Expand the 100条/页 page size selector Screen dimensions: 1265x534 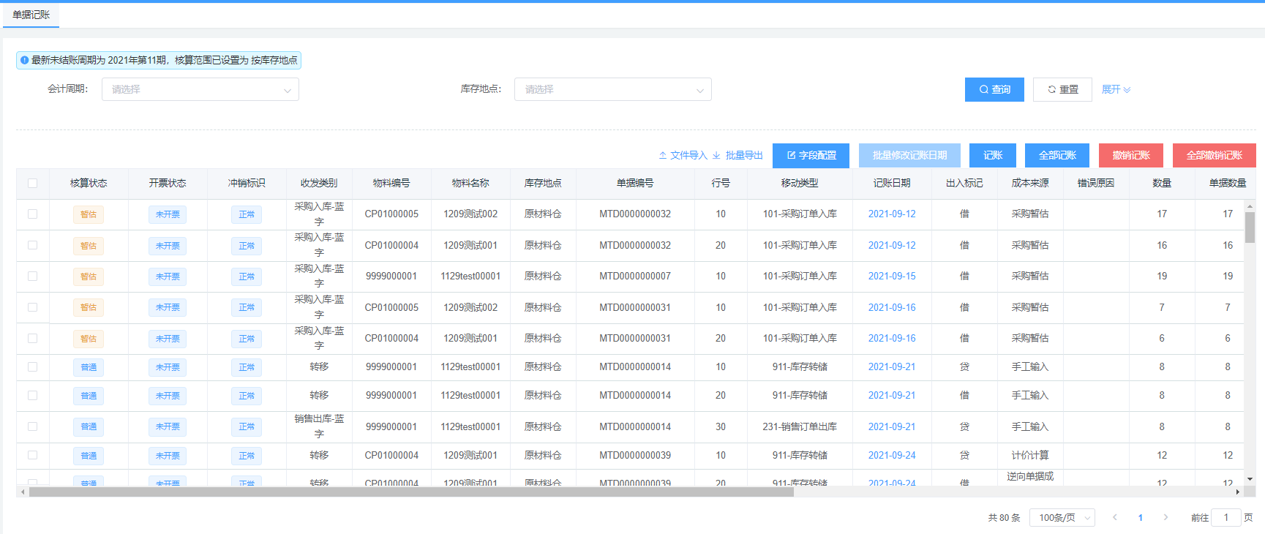point(1062,517)
